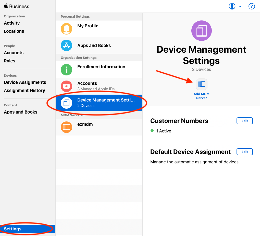
Task: Open Activity in the sidebar
Action: click(12, 23)
